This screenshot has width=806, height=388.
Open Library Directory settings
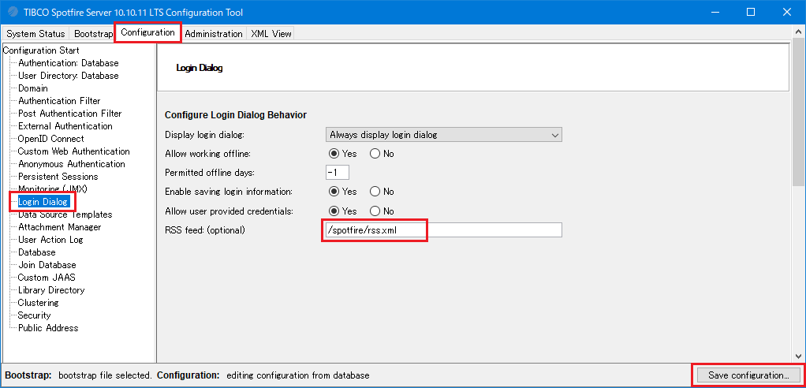tap(51, 290)
